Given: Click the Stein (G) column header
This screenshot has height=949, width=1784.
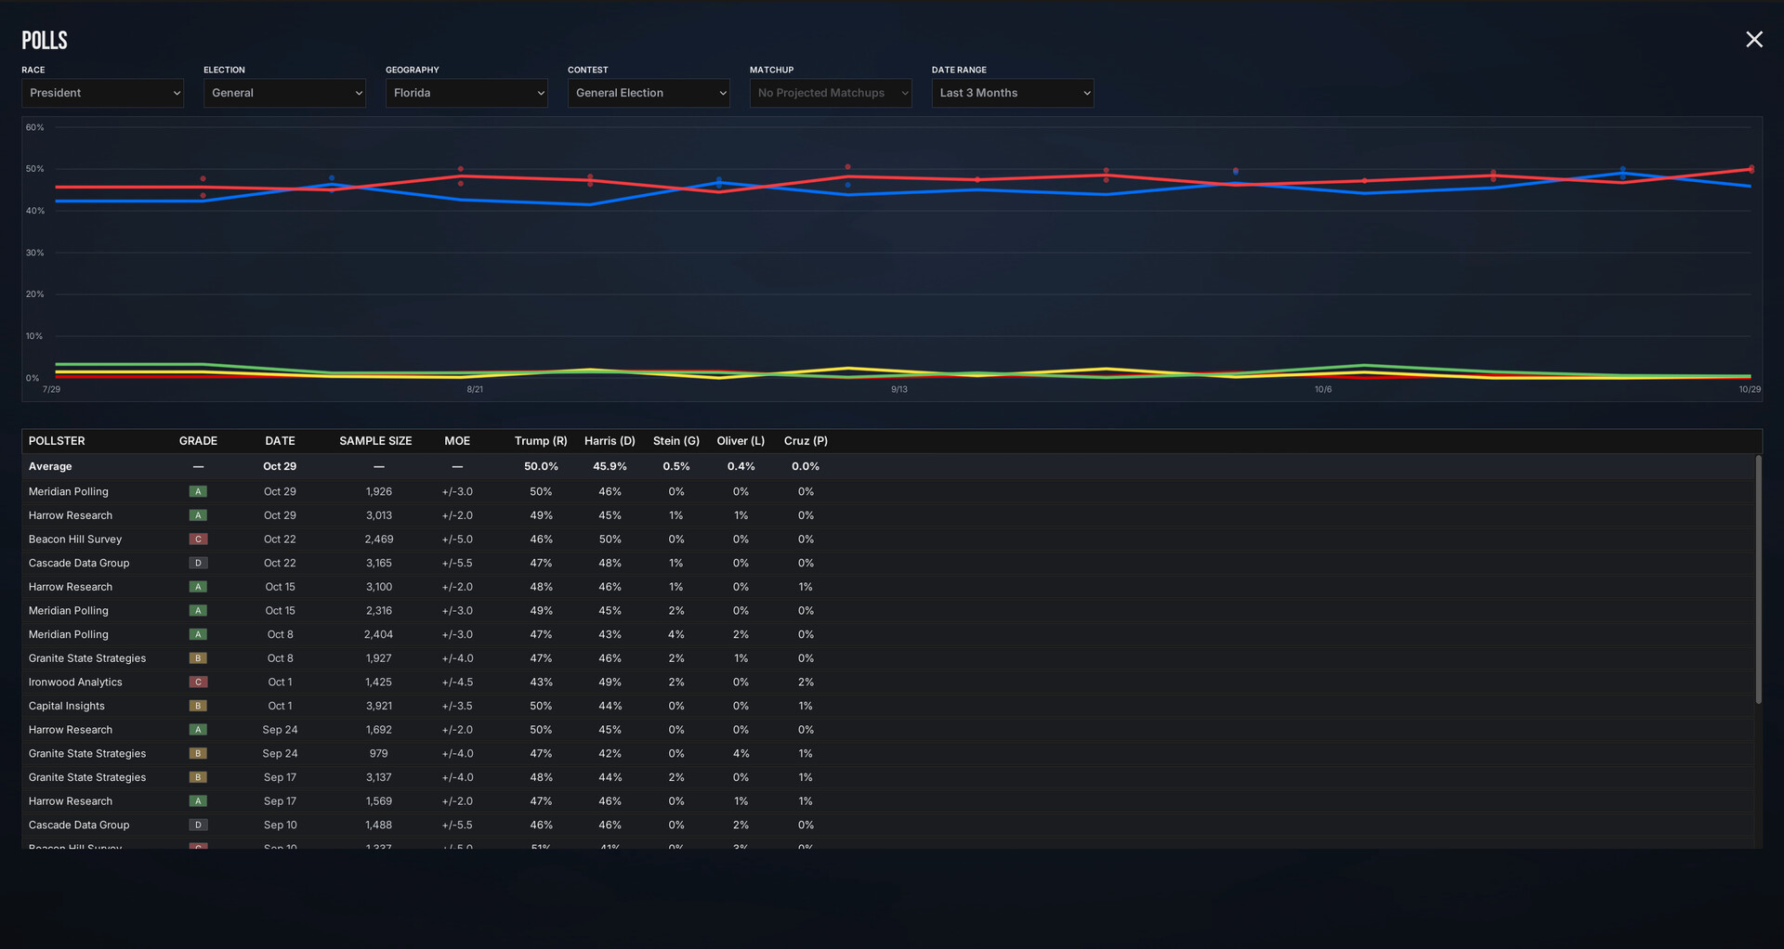Looking at the screenshot, I should 676,441.
